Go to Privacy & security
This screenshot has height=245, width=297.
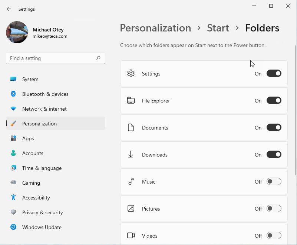[x=56, y=212]
